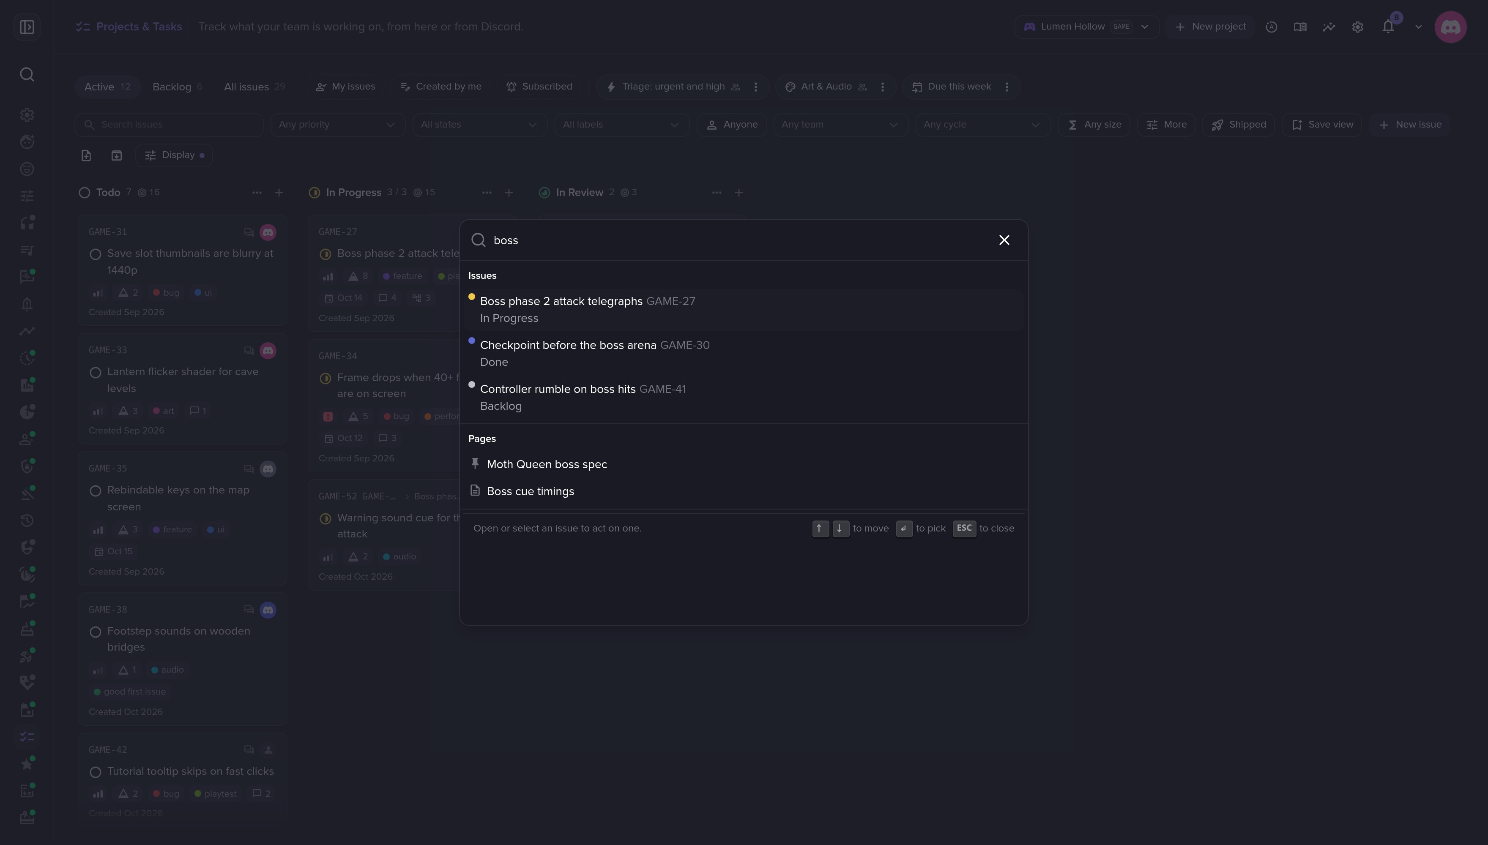This screenshot has width=1488, height=845.
Task: Open the Any priority dropdown
Action: 337,125
